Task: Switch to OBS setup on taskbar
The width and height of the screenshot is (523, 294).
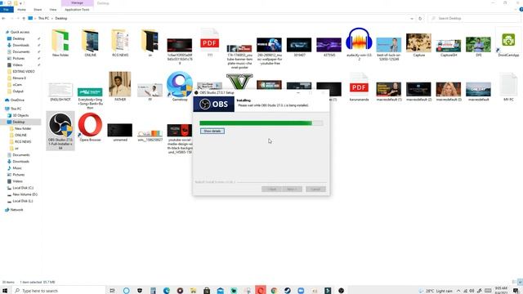Action: point(341,291)
